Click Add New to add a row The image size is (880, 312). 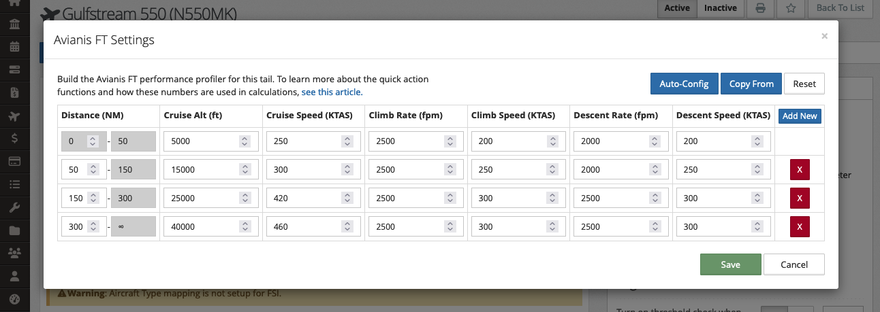pos(800,116)
